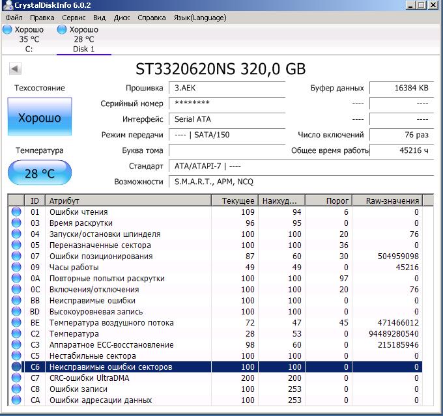Click the big Хорошо health status button
443x416 pixels.
coord(40,117)
